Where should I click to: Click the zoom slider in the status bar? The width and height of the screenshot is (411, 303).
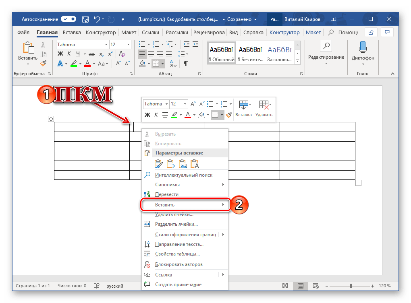pyautogui.click(x=351, y=286)
